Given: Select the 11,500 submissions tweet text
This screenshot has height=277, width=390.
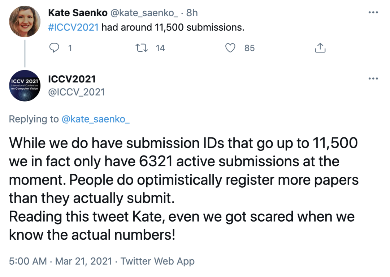Looking at the screenshot, I should (172, 27).
